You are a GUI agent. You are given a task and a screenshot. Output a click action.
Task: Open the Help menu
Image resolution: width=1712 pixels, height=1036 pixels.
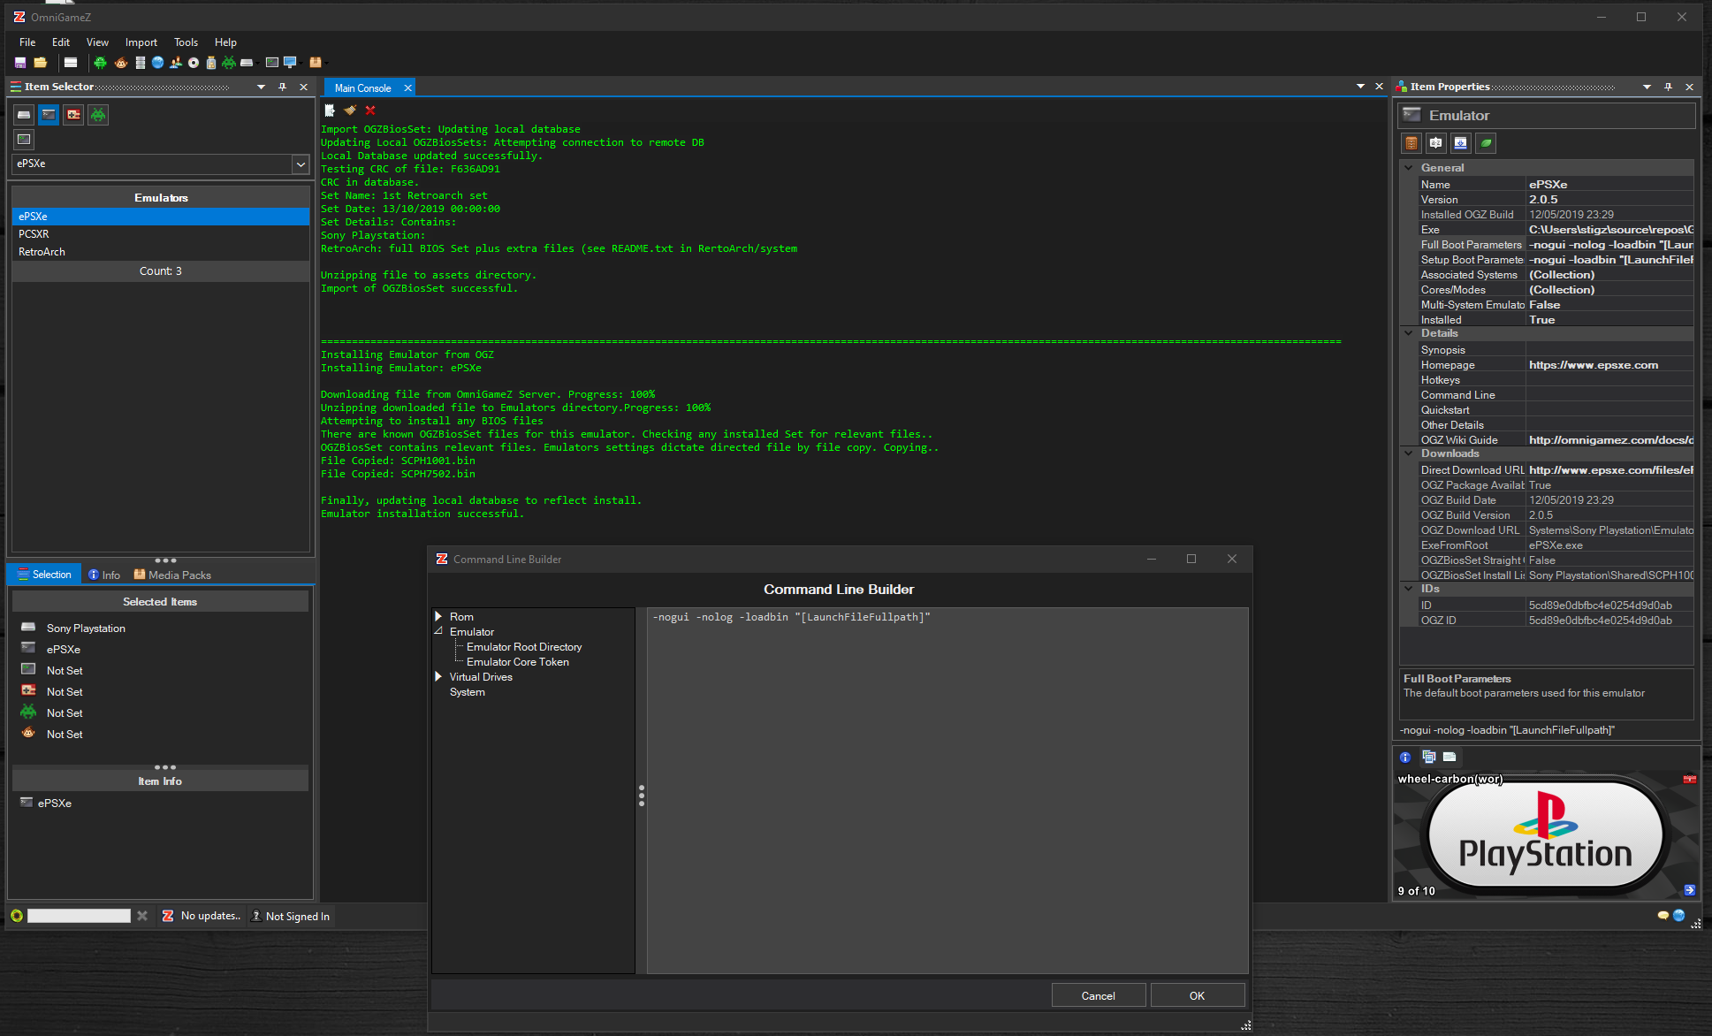(x=225, y=42)
